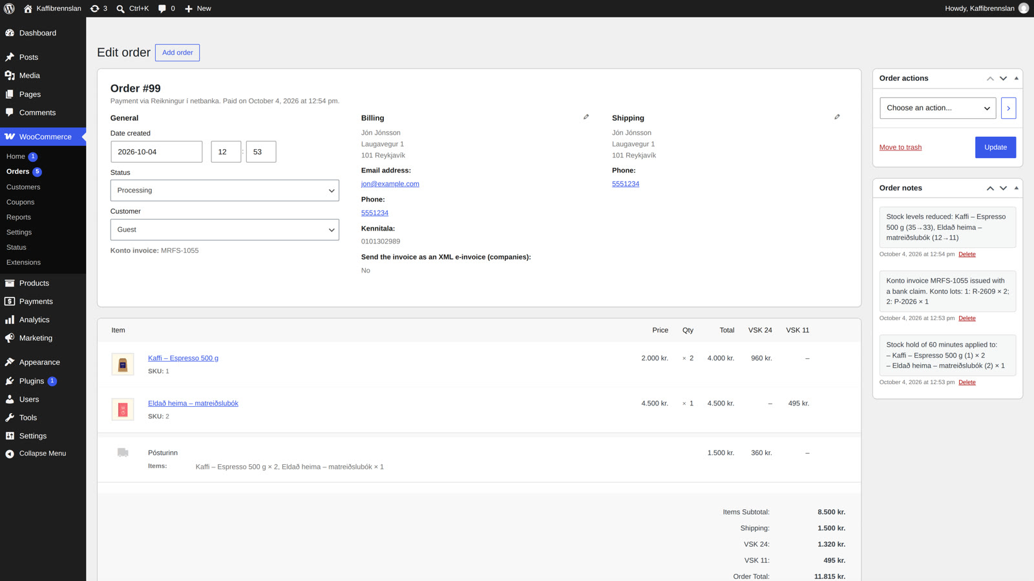Open the WordPress logo menu
This screenshot has height=581, width=1034.
(9, 8)
